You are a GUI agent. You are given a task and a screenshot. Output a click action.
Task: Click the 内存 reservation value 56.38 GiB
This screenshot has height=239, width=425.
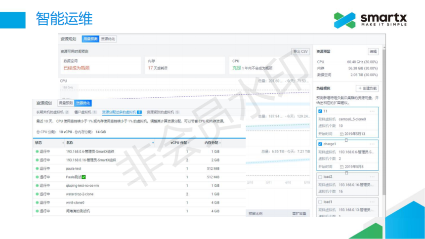pyautogui.click(x=363, y=68)
